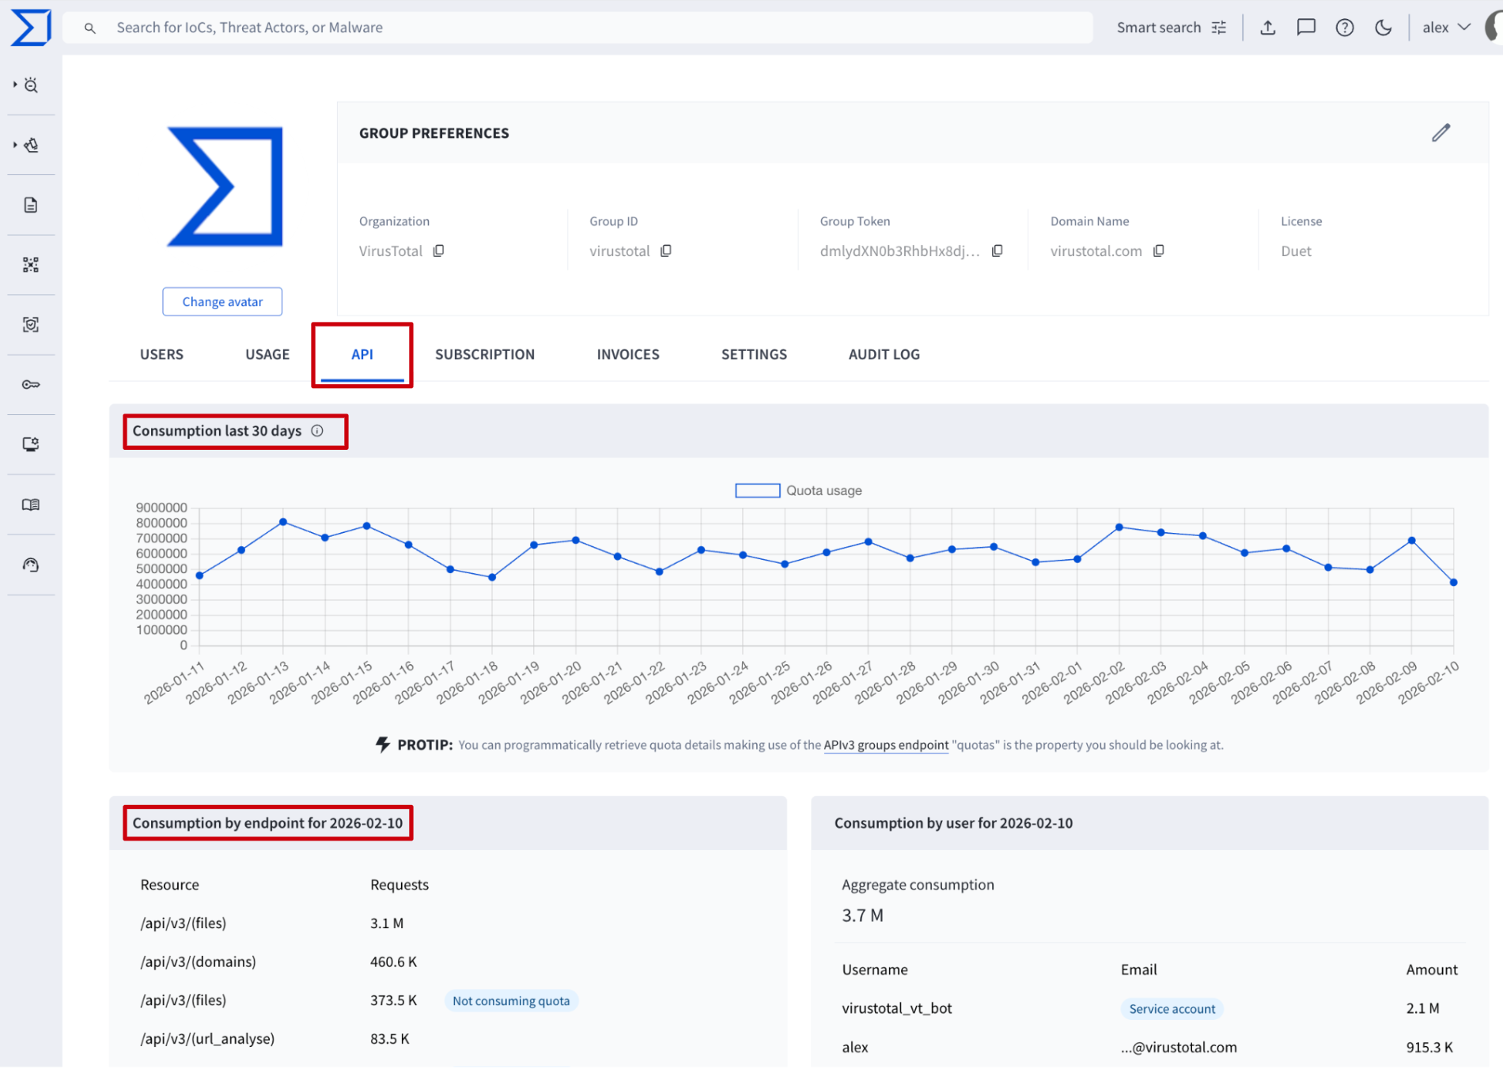Switch to the USAGE tab

tap(267, 354)
